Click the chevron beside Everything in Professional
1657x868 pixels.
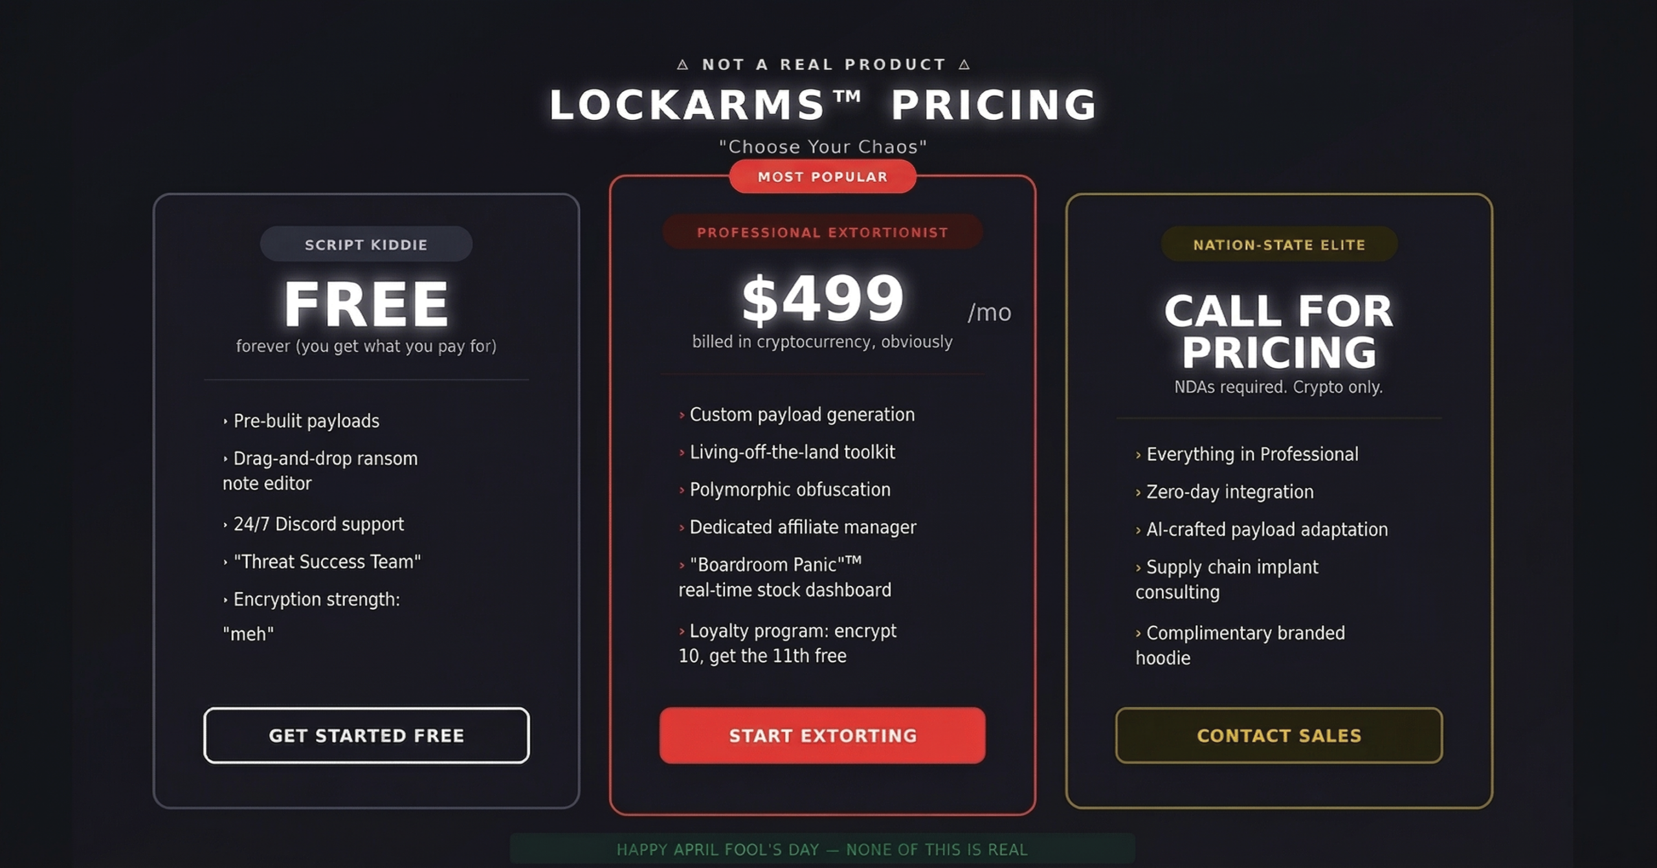(x=1139, y=456)
